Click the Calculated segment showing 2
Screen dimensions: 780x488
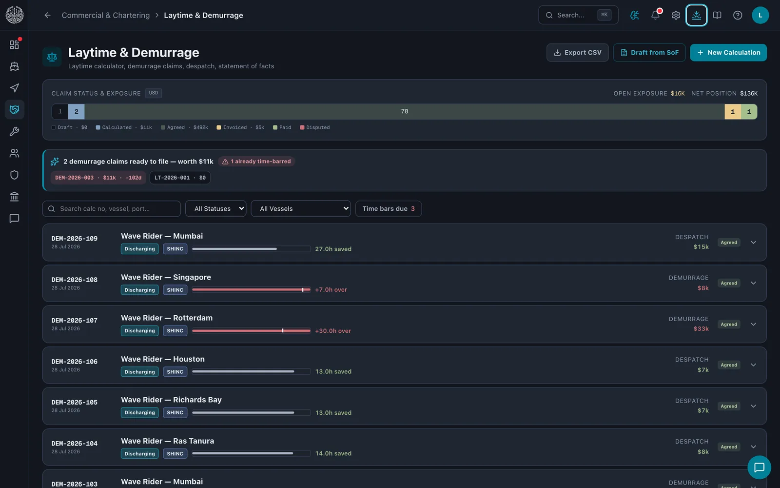[x=77, y=112]
